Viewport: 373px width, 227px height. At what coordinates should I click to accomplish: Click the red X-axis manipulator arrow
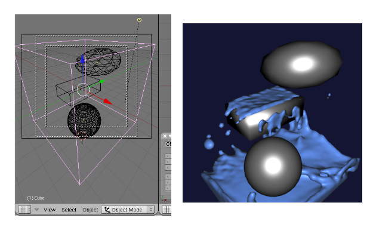coord(108,102)
